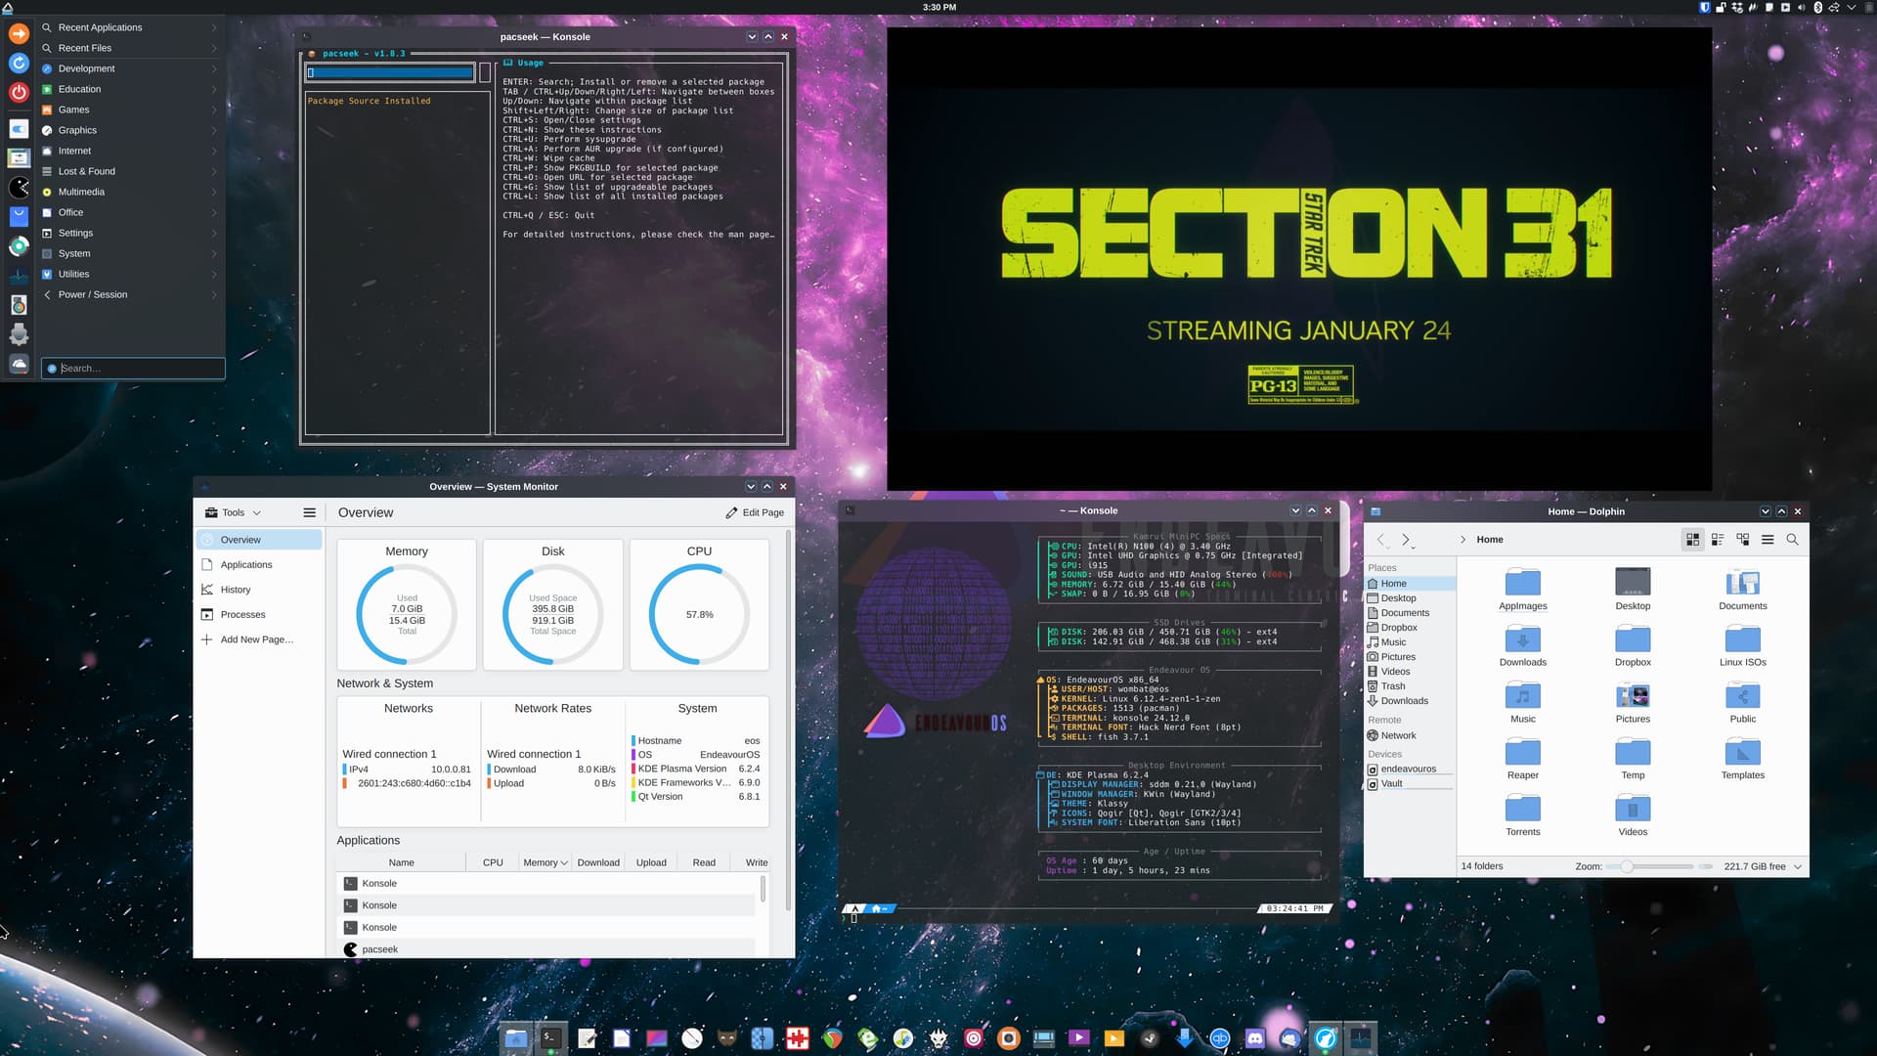Open the file manager icon in dock
Screen dimensions: 1877x1056
515,1037
